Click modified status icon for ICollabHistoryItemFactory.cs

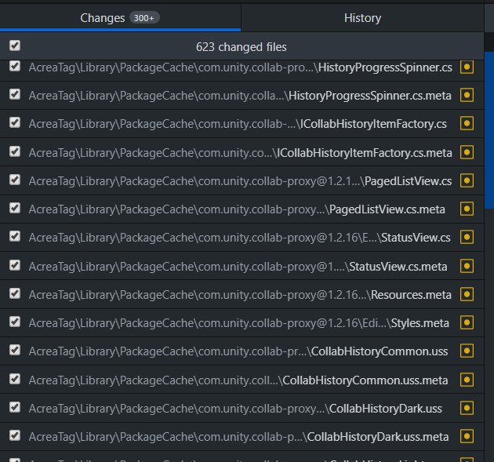click(x=467, y=123)
